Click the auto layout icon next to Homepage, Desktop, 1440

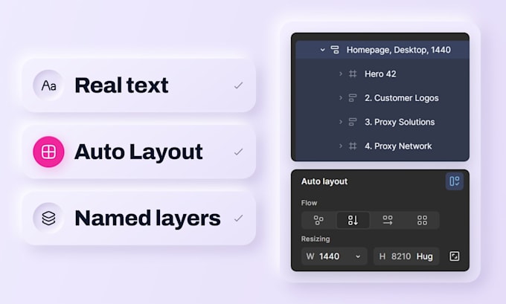[335, 50]
